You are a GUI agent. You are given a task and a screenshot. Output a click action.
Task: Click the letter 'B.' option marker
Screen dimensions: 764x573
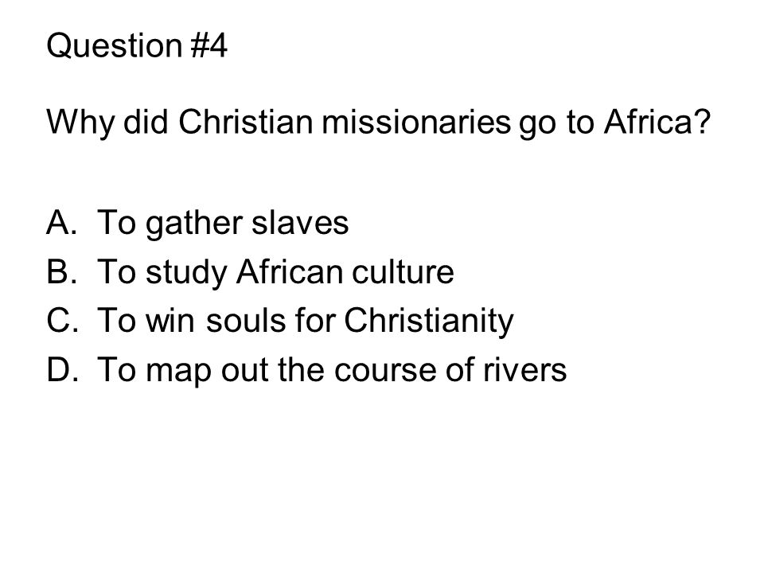[62, 272]
